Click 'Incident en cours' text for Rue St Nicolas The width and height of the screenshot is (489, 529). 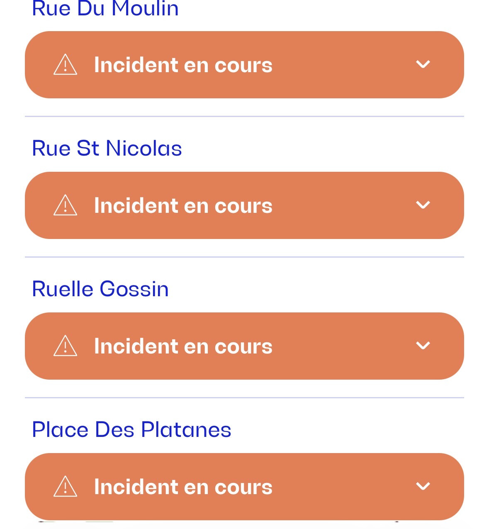click(183, 206)
